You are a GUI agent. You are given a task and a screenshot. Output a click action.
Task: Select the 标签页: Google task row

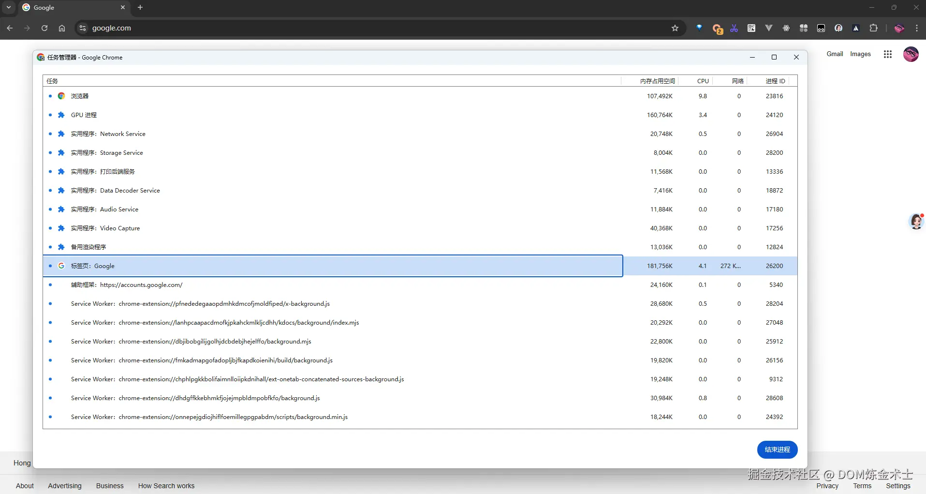click(420, 266)
